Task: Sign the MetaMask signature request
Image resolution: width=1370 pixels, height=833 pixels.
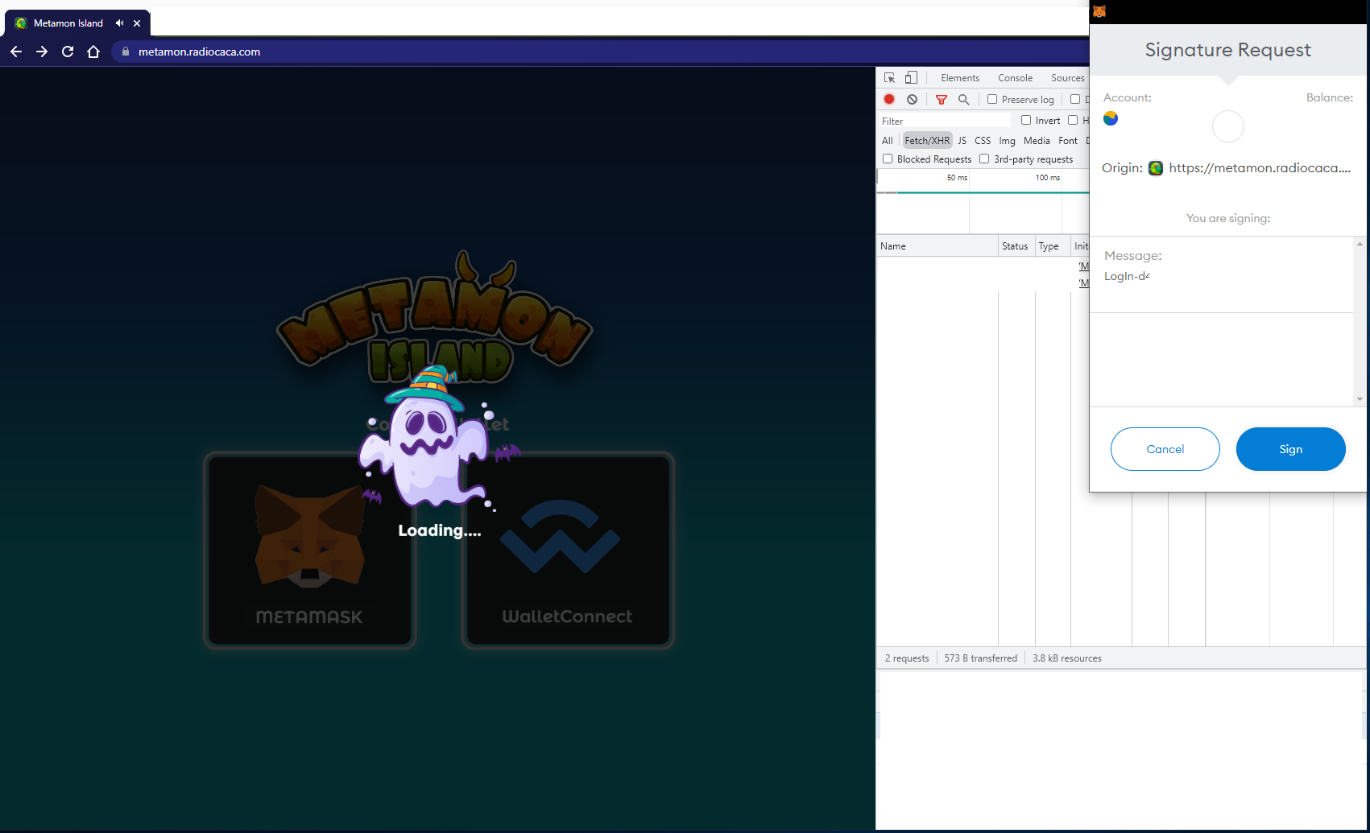Action: point(1290,449)
